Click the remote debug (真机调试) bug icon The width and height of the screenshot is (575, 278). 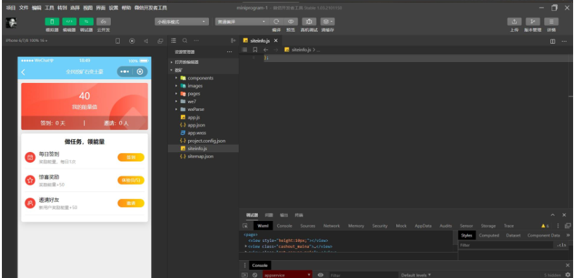[310, 22]
